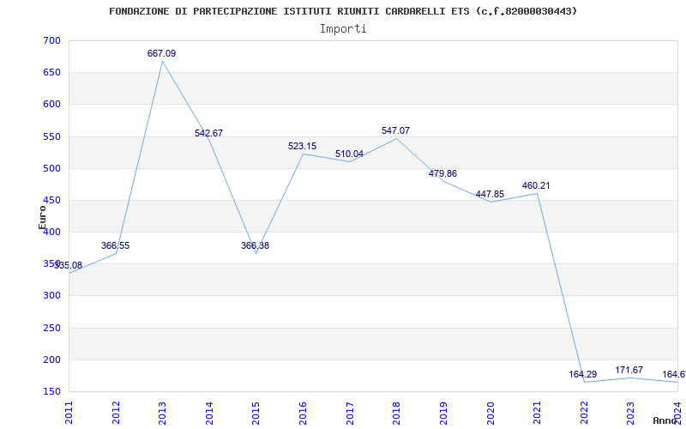
Task: Select the 667.09 data label
Action: 161,53
